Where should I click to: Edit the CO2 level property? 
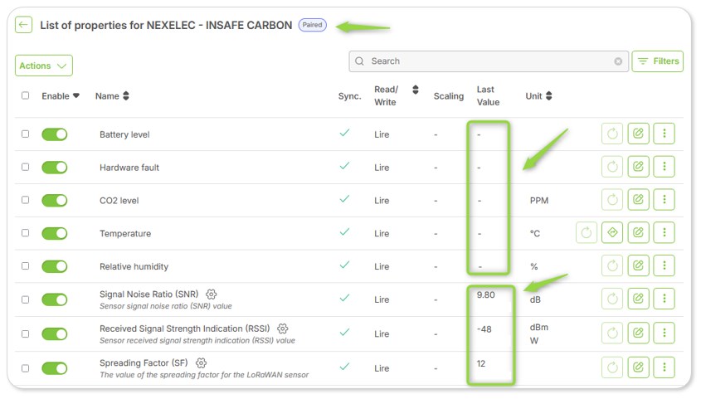(638, 200)
